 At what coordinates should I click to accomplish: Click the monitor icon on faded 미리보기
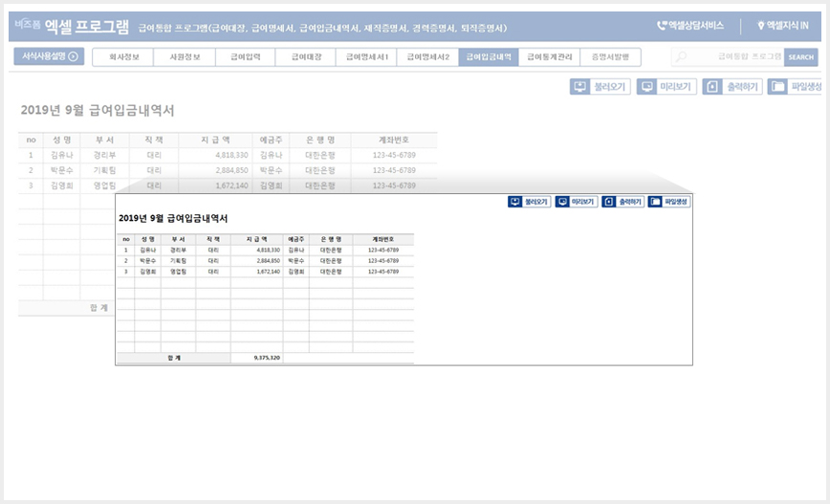(646, 87)
